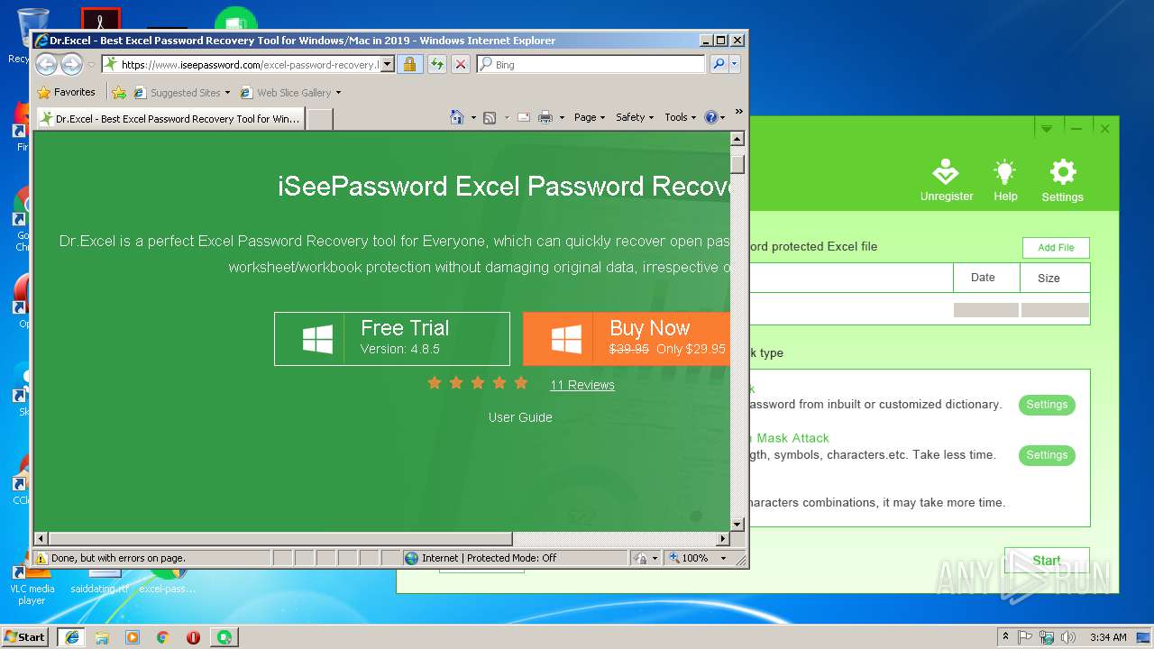The image size is (1154, 649).
Task: Open User Guide link
Action: (x=520, y=417)
